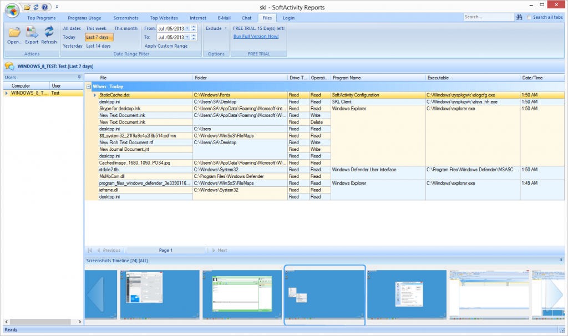
Task: Click the Buy Full Version Now link
Action: [x=256, y=37]
